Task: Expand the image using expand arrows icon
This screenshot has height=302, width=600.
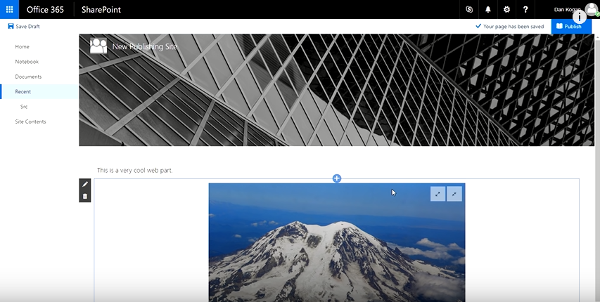Action: [x=438, y=194]
